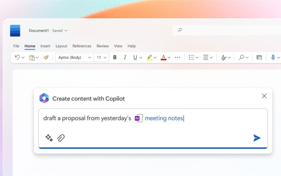
Task: Select the Format Painter brush icon
Action: click(x=46, y=58)
